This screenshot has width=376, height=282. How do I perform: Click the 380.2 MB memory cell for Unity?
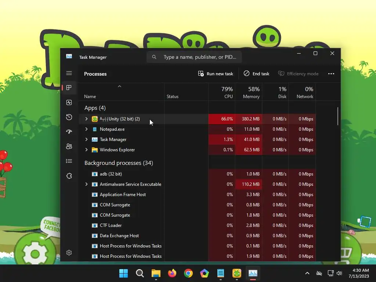point(249,119)
